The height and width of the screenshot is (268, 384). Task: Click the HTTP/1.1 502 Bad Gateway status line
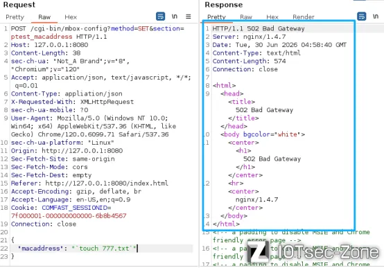pyautogui.click(x=259, y=28)
